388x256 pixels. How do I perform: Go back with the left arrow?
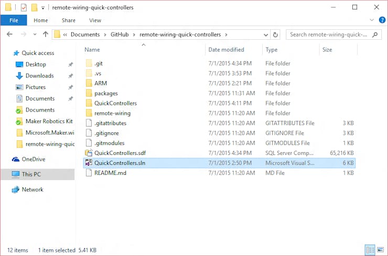(x=9, y=35)
